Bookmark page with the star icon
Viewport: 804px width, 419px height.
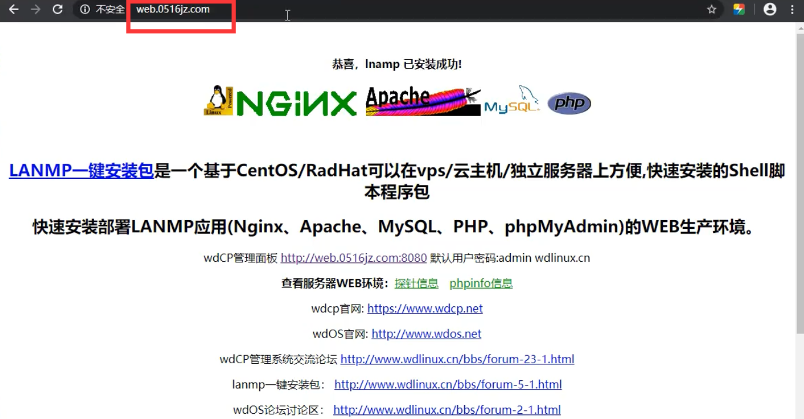point(712,9)
